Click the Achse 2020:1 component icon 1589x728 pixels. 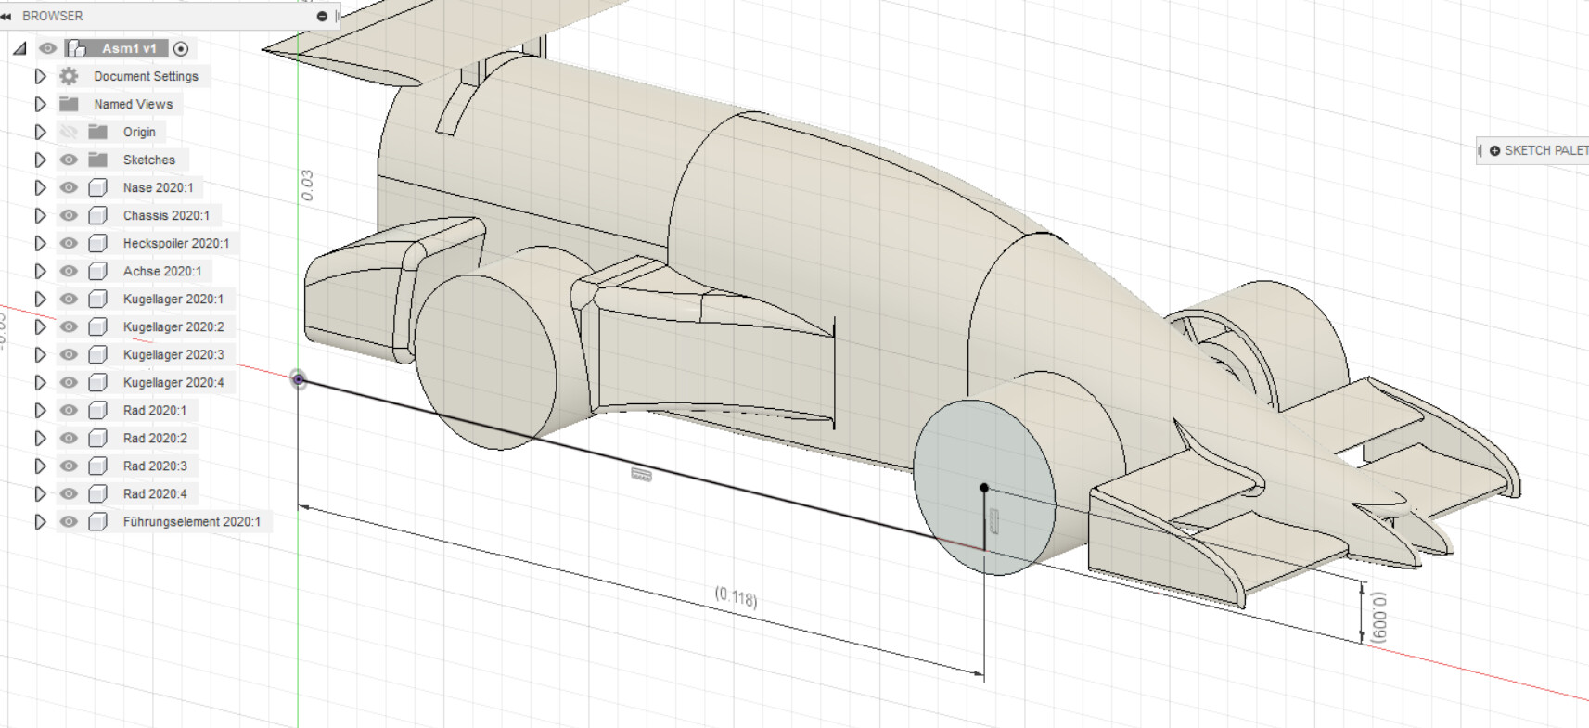[98, 271]
